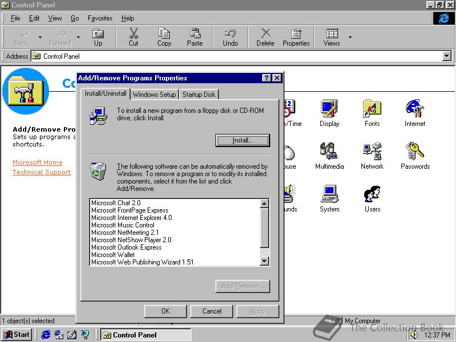
Task: Click the Control Panel taskbar button
Action: point(146,335)
